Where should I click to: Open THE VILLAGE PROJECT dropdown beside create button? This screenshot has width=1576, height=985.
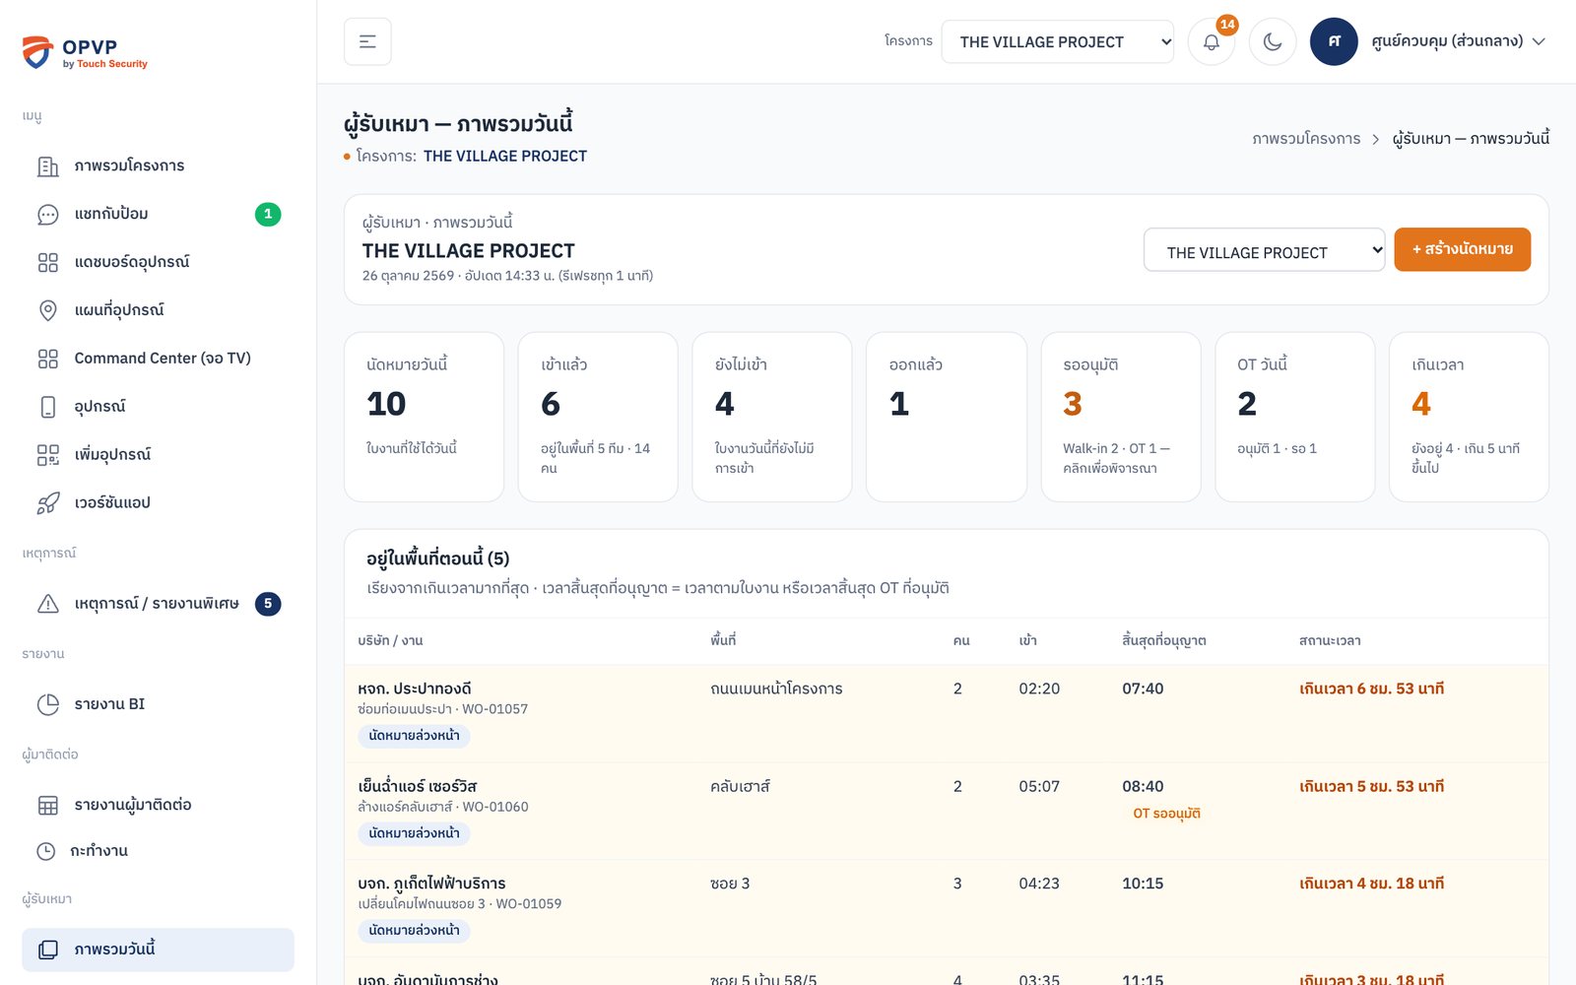point(1264,250)
